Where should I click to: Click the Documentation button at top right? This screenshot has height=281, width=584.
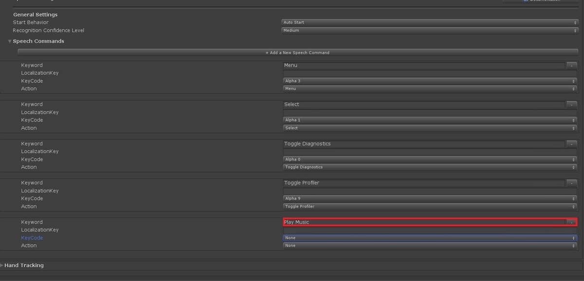(541, 1)
